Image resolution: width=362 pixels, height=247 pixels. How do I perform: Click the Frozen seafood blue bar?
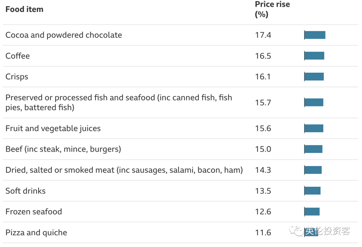tap(312, 212)
